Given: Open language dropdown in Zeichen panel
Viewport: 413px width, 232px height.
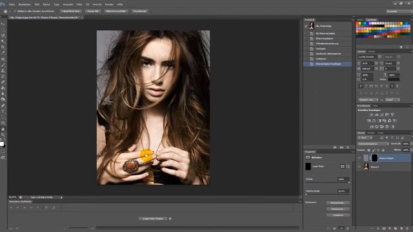Looking at the screenshot, I should 368,100.
